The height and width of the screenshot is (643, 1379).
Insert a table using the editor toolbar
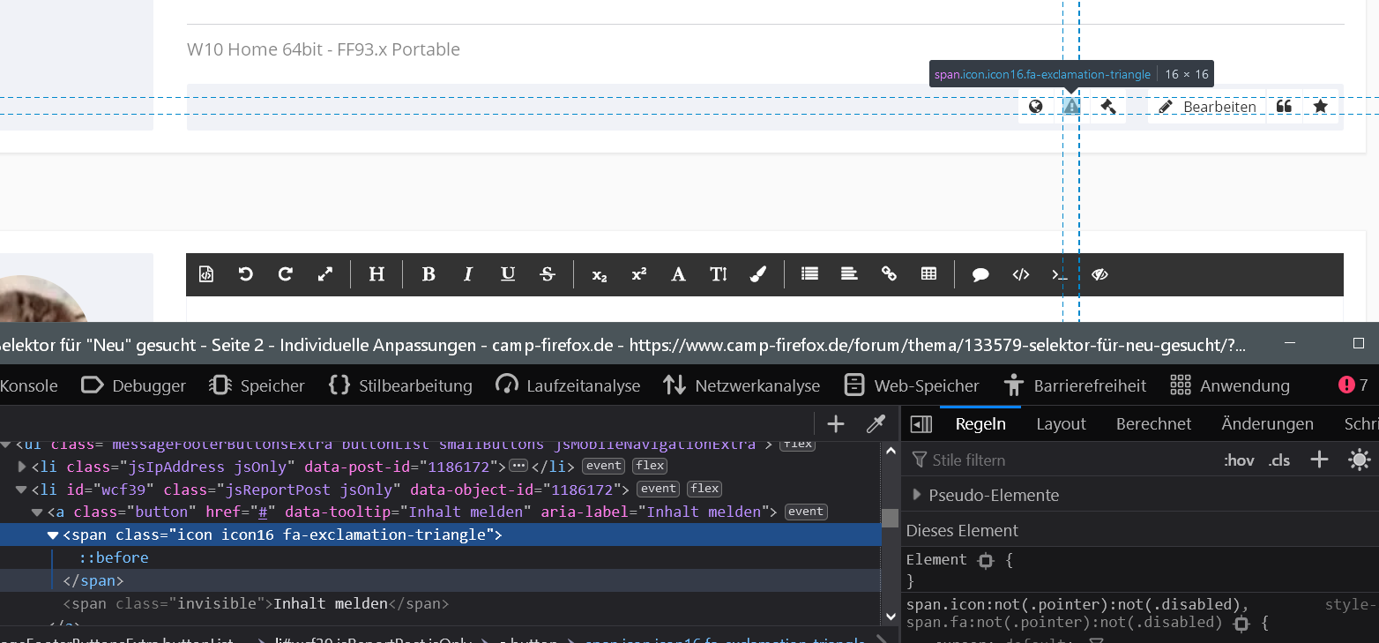point(928,274)
